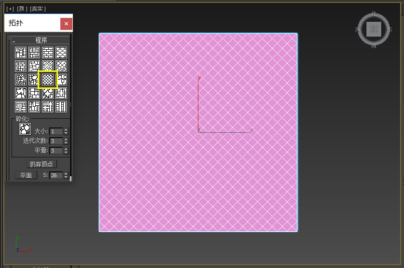Click the 拓扑 dialog title text
Image resolution: width=404 pixels, height=268 pixels.
click(x=16, y=23)
